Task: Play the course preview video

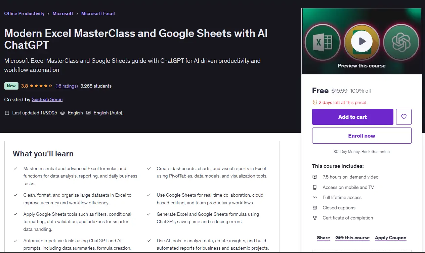Action: (x=362, y=41)
